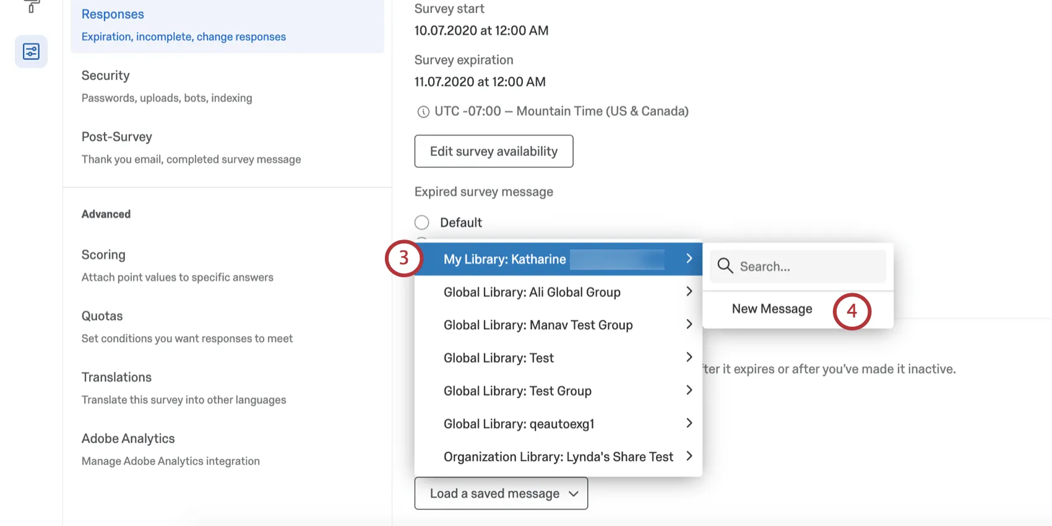Viewport: 1052px width, 526px height.
Task: Click the paint roller Look and Feel icon
Action: 31,6
